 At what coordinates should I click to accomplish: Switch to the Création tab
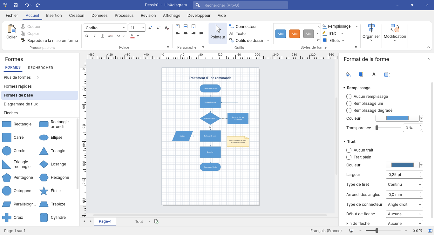pos(77,16)
